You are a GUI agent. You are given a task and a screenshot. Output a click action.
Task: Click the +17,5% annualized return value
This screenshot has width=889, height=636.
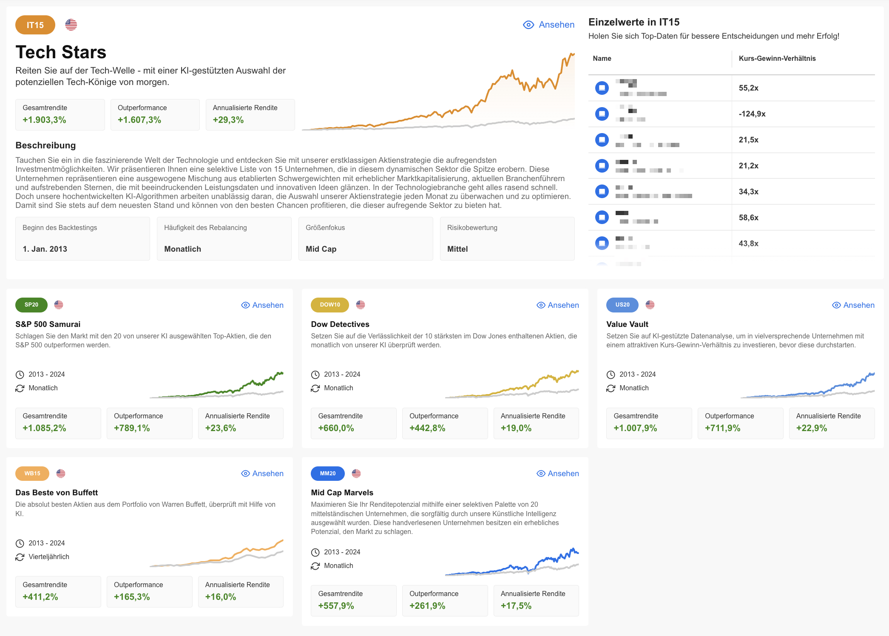(516, 606)
